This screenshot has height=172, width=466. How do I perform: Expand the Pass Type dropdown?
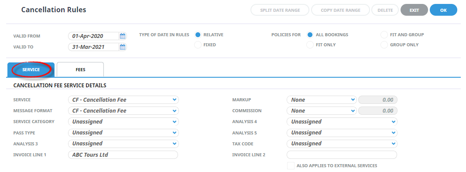(x=123, y=133)
